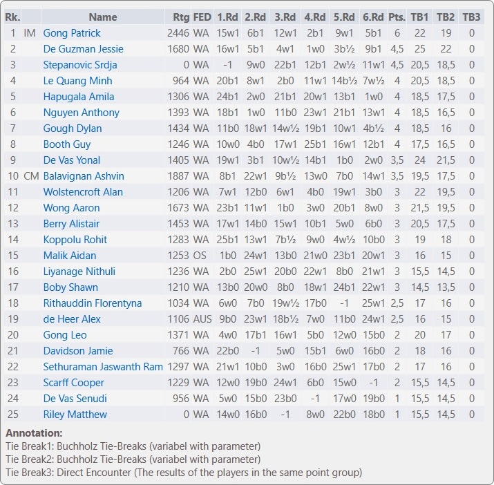This screenshot has height=485, width=494.
Task: Open Hapugala Amila player page
Action: click(x=78, y=96)
